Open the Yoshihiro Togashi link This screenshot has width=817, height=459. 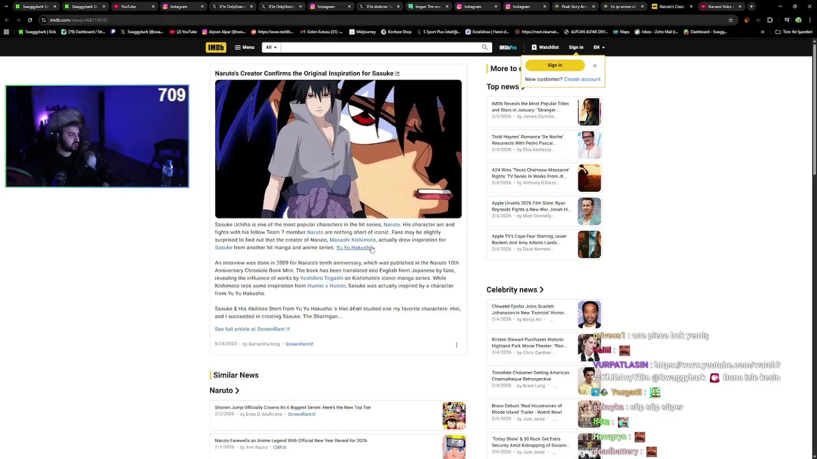pyautogui.click(x=322, y=278)
